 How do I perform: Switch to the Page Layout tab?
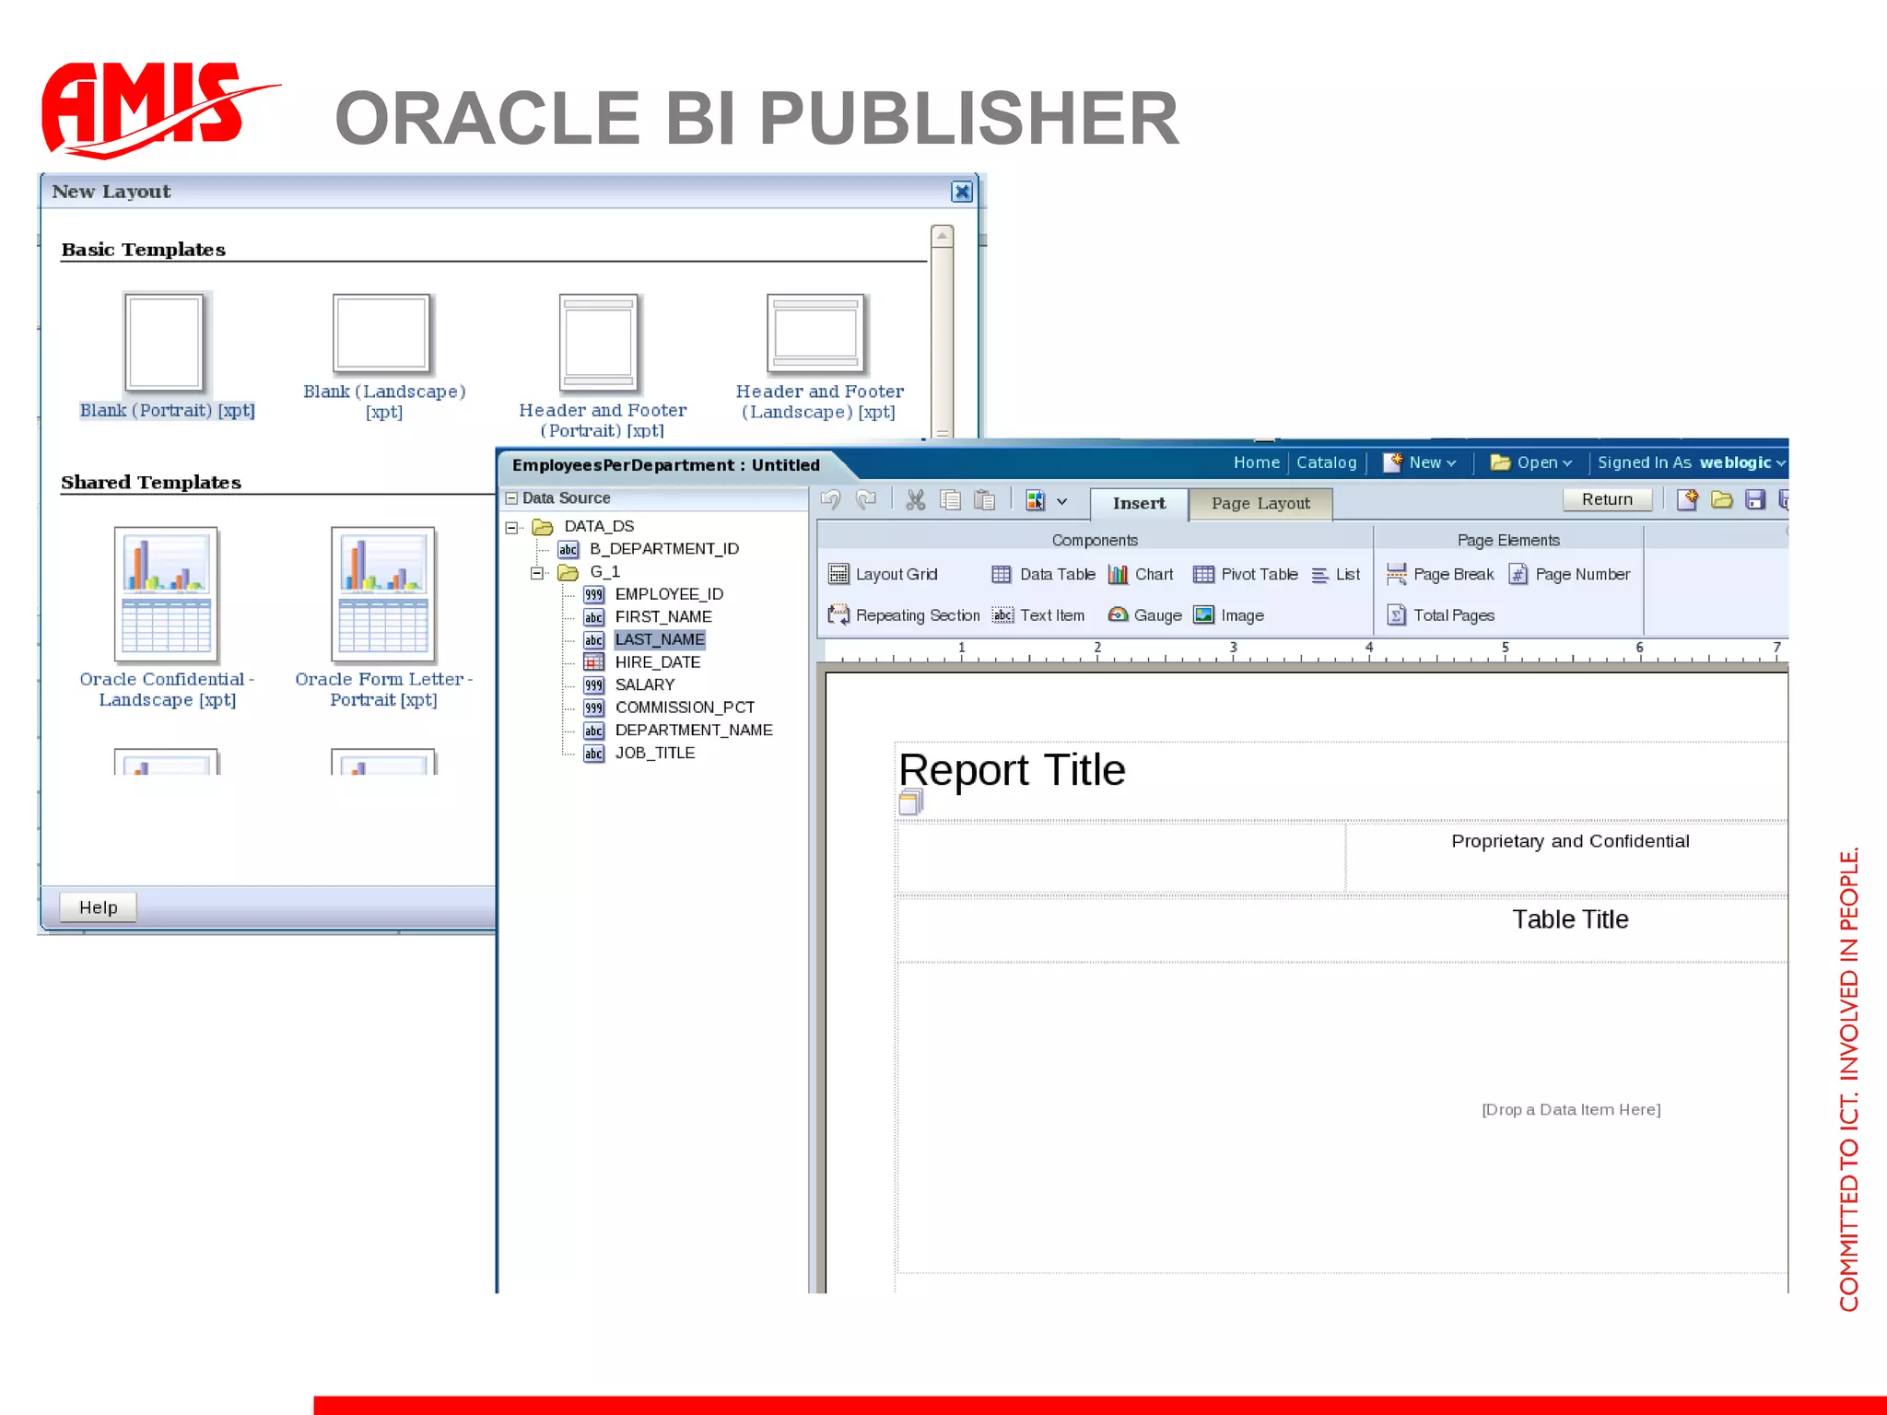tap(1260, 503)
